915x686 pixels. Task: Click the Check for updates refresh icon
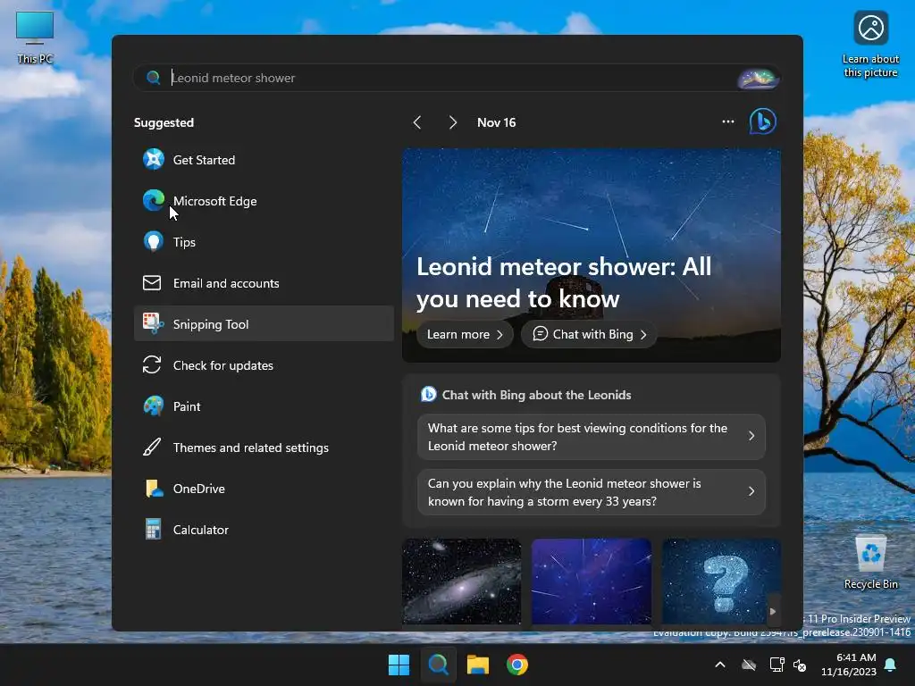(x=152, y=365)
